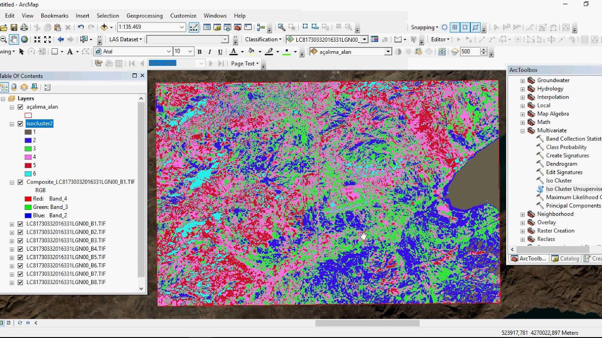Hide the Composite_LC81730332016331LGN00_B1.TIF layer
Viewport: 602px width, 338px height.
(20, 182)
